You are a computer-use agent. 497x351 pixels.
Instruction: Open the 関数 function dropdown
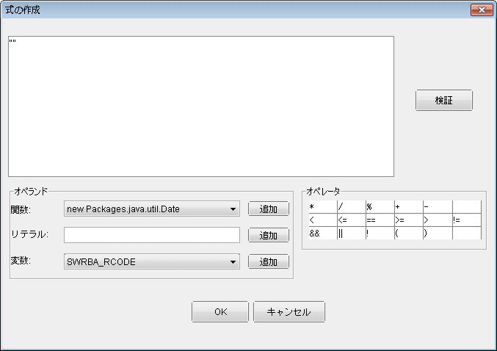tap(152, 209)
